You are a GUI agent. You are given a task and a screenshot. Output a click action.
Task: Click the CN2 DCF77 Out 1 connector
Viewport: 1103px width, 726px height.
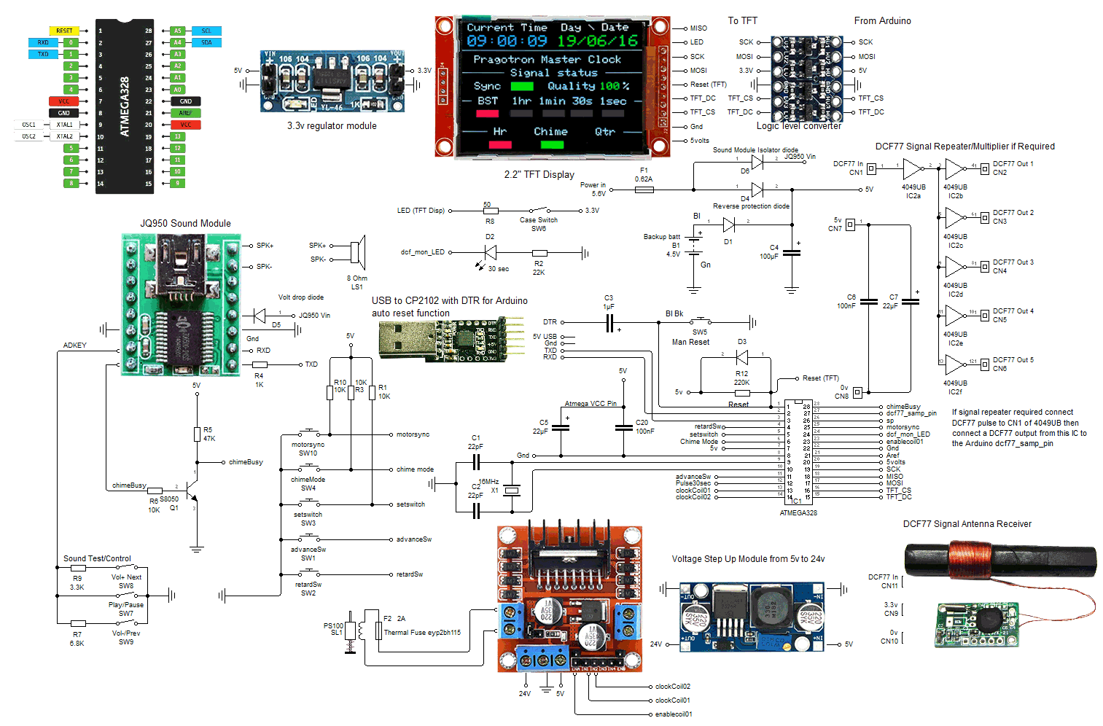click(x=985, y=169)
